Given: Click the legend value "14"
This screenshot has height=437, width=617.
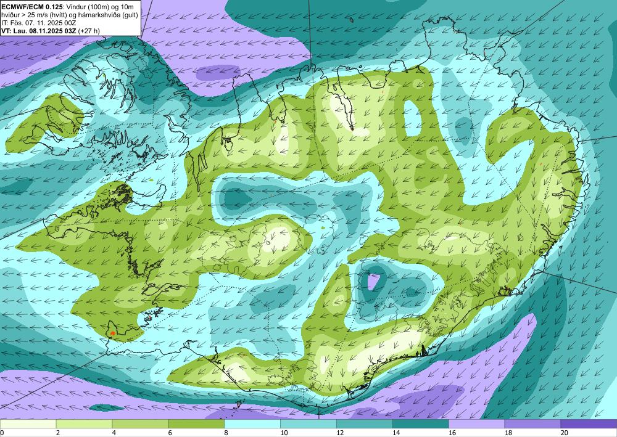Looking at the screenshot, I should 396,433.
